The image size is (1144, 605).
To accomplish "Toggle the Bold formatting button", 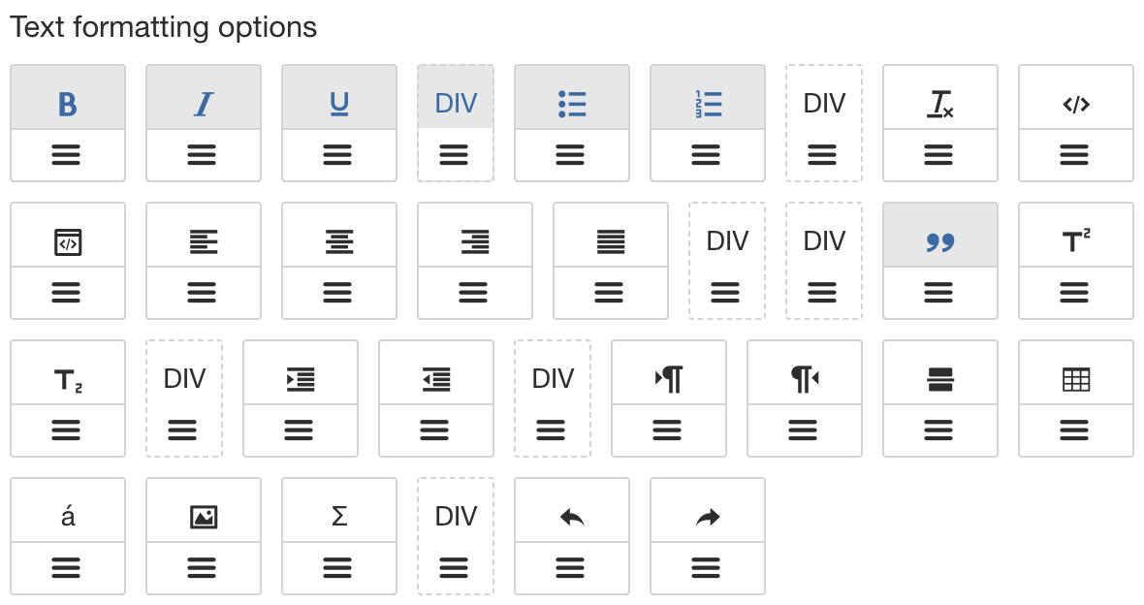I will (x=67, y=103).
